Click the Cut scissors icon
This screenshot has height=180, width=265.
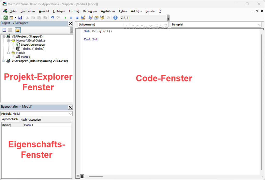pyautogui.click(x=27, y=18)
